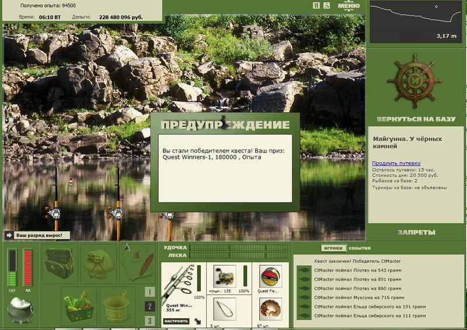Viewport: 467px width, 330px height.
Task: Click the fish icon beside Плотву на 891 грамм
Action: point(304,279)
